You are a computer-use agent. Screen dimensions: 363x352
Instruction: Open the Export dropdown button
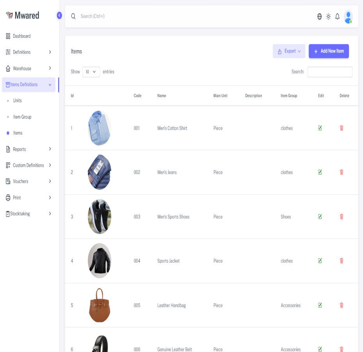pos(289,51)
